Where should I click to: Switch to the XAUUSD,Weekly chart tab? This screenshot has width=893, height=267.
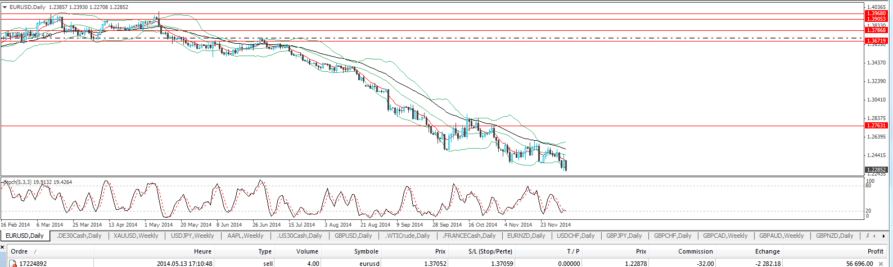pyautogui.click(x=136, y=236)
